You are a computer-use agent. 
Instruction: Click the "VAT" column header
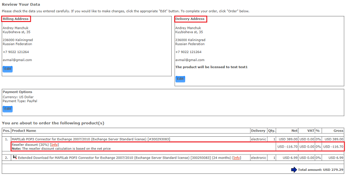pyautogui.click(x=311, y=131)
